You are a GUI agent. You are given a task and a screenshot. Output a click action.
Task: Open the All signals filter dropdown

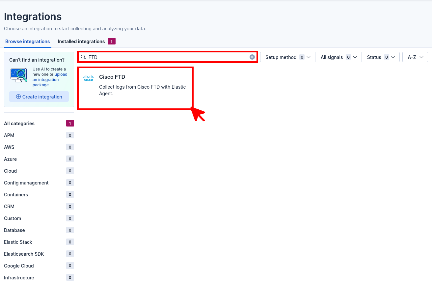(338, 57)
